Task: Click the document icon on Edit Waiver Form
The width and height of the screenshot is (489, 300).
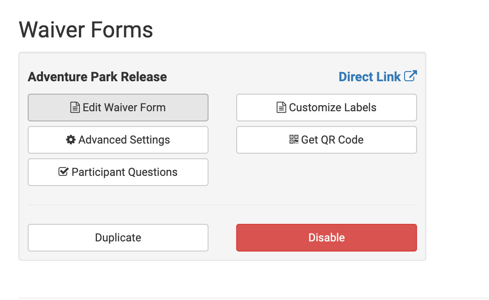Action: (75, 108)
